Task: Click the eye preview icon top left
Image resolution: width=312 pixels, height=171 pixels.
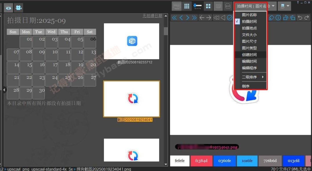Action: [8, 8]
